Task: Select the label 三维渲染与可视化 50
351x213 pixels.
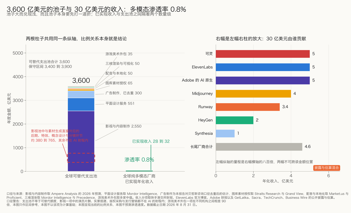Action: pyautogui.click(x=123, y=63)
